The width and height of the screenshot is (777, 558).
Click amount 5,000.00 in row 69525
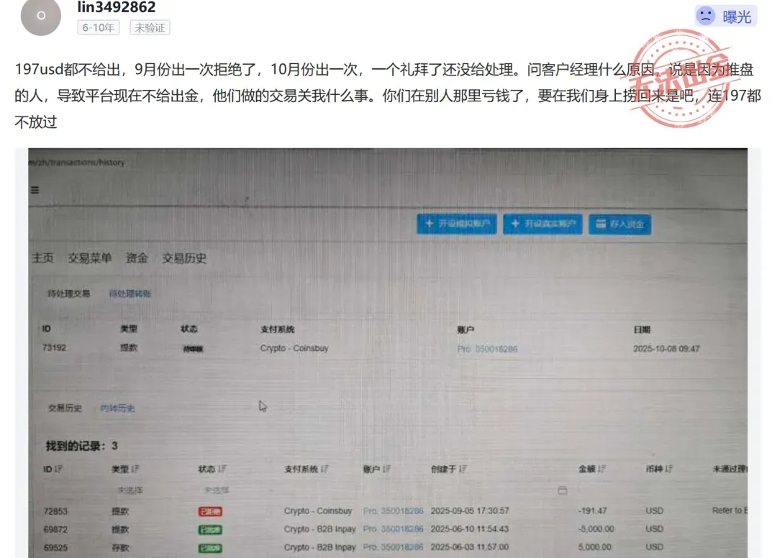click(595, 547)
